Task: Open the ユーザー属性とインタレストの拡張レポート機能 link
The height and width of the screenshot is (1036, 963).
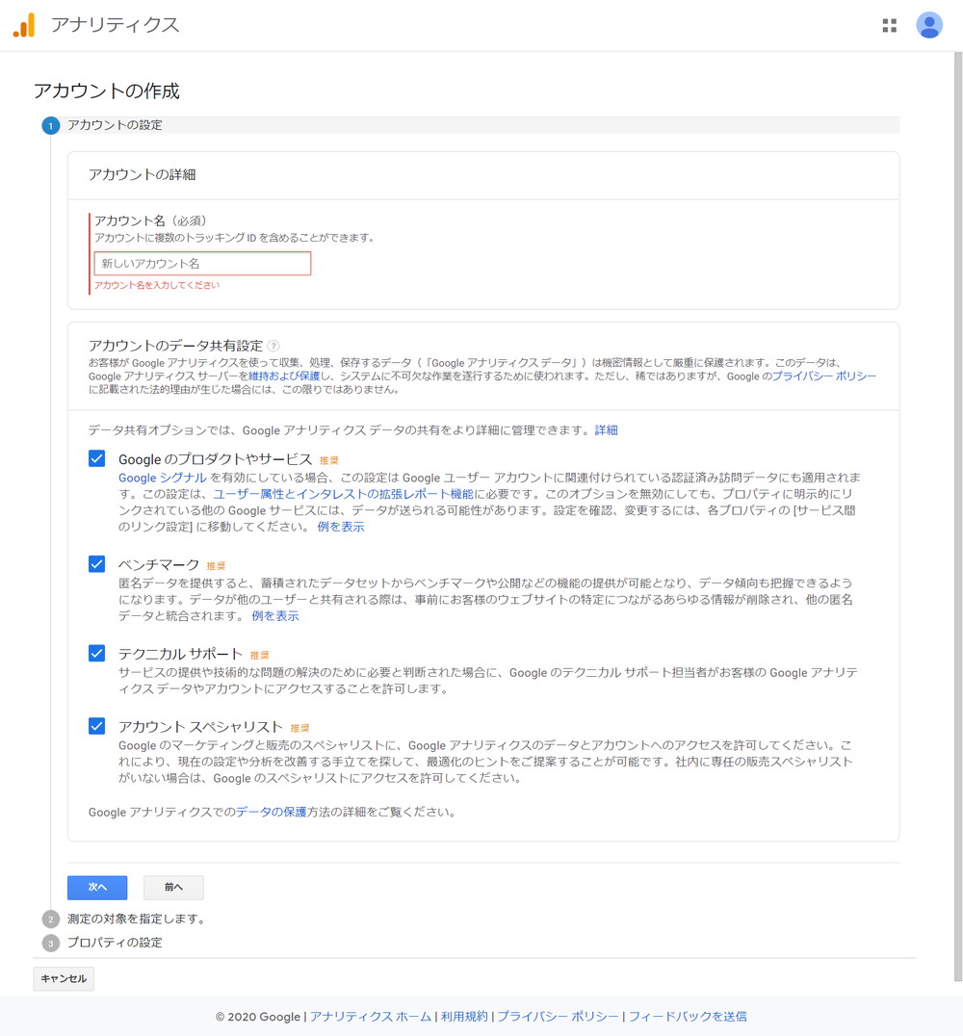Action: [343, 494]
